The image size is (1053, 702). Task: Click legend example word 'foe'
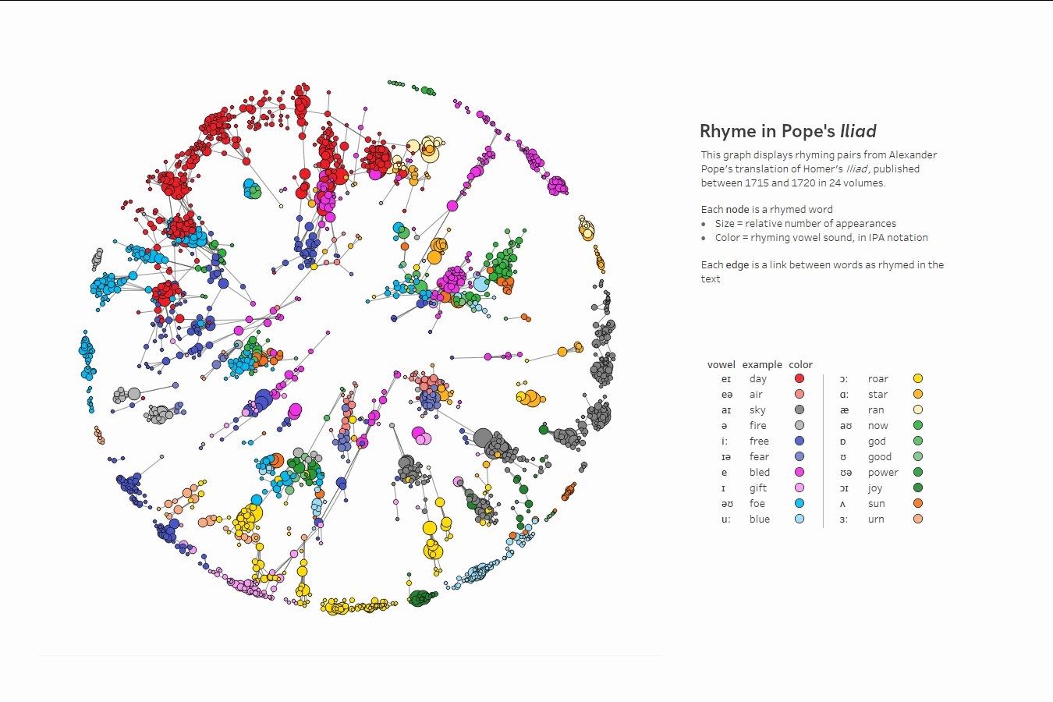pyautogui.click(x=757, y=504)
